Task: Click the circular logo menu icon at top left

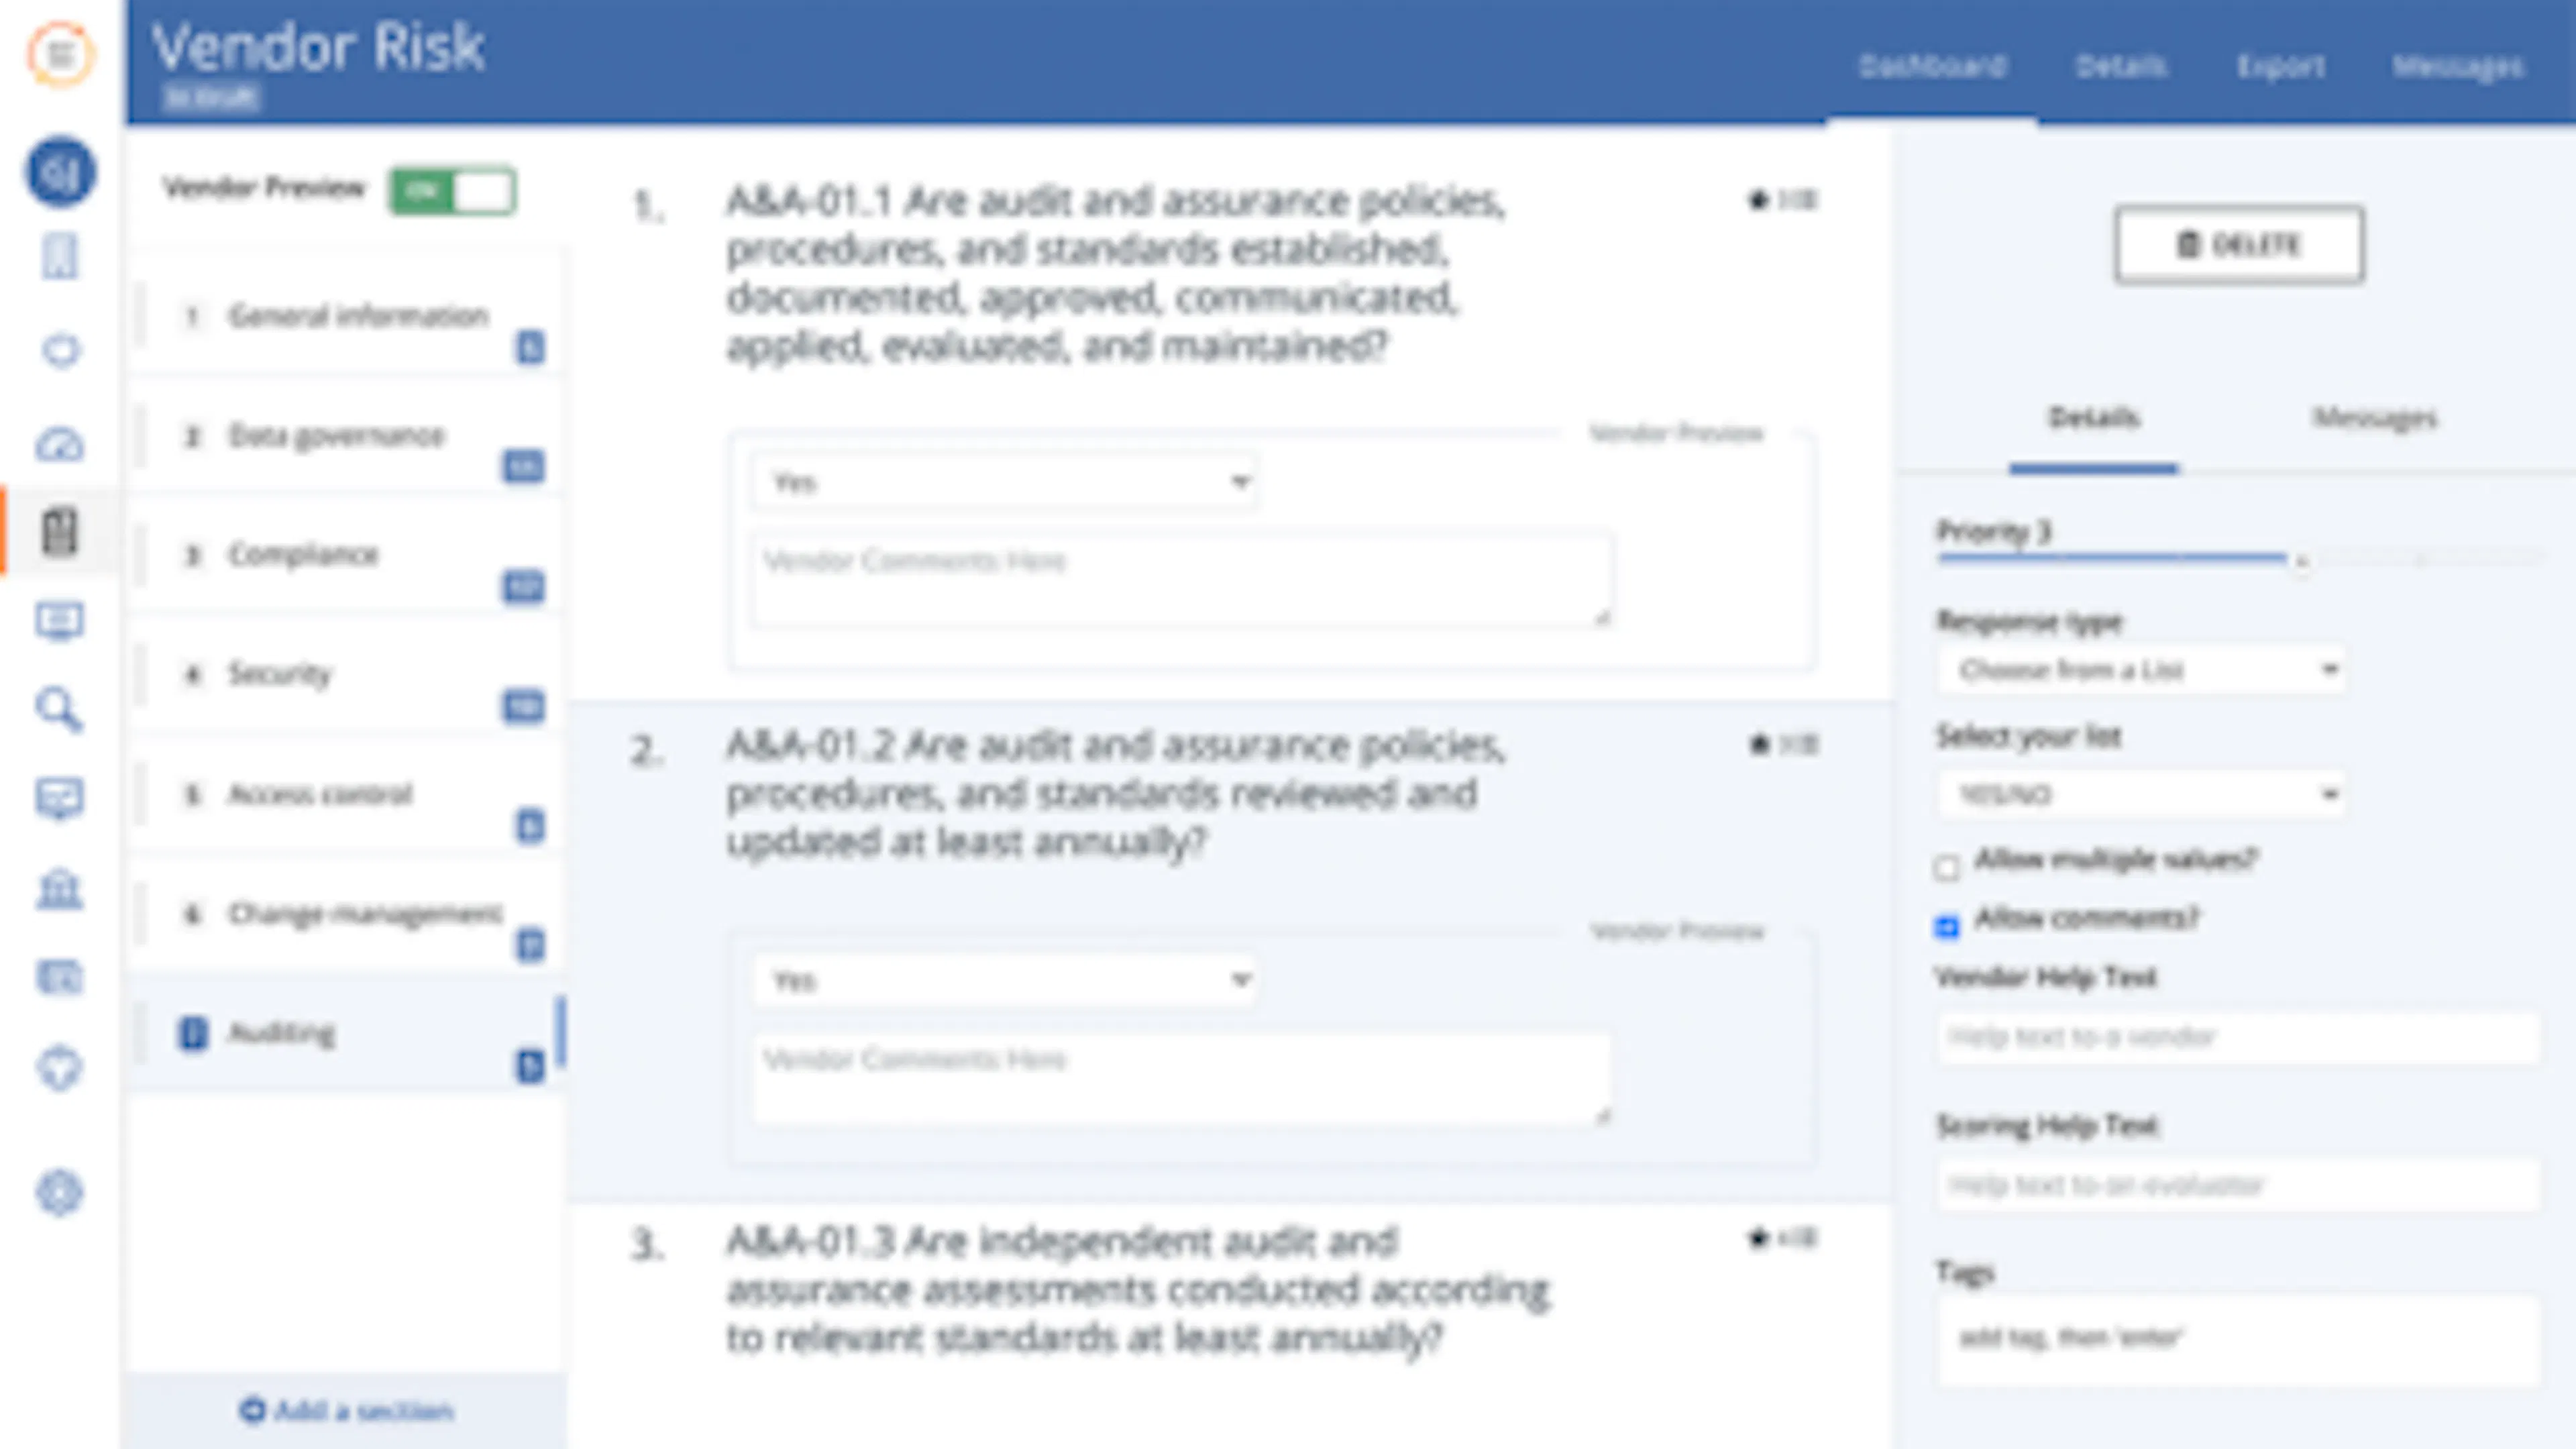Action: [60, 54]
